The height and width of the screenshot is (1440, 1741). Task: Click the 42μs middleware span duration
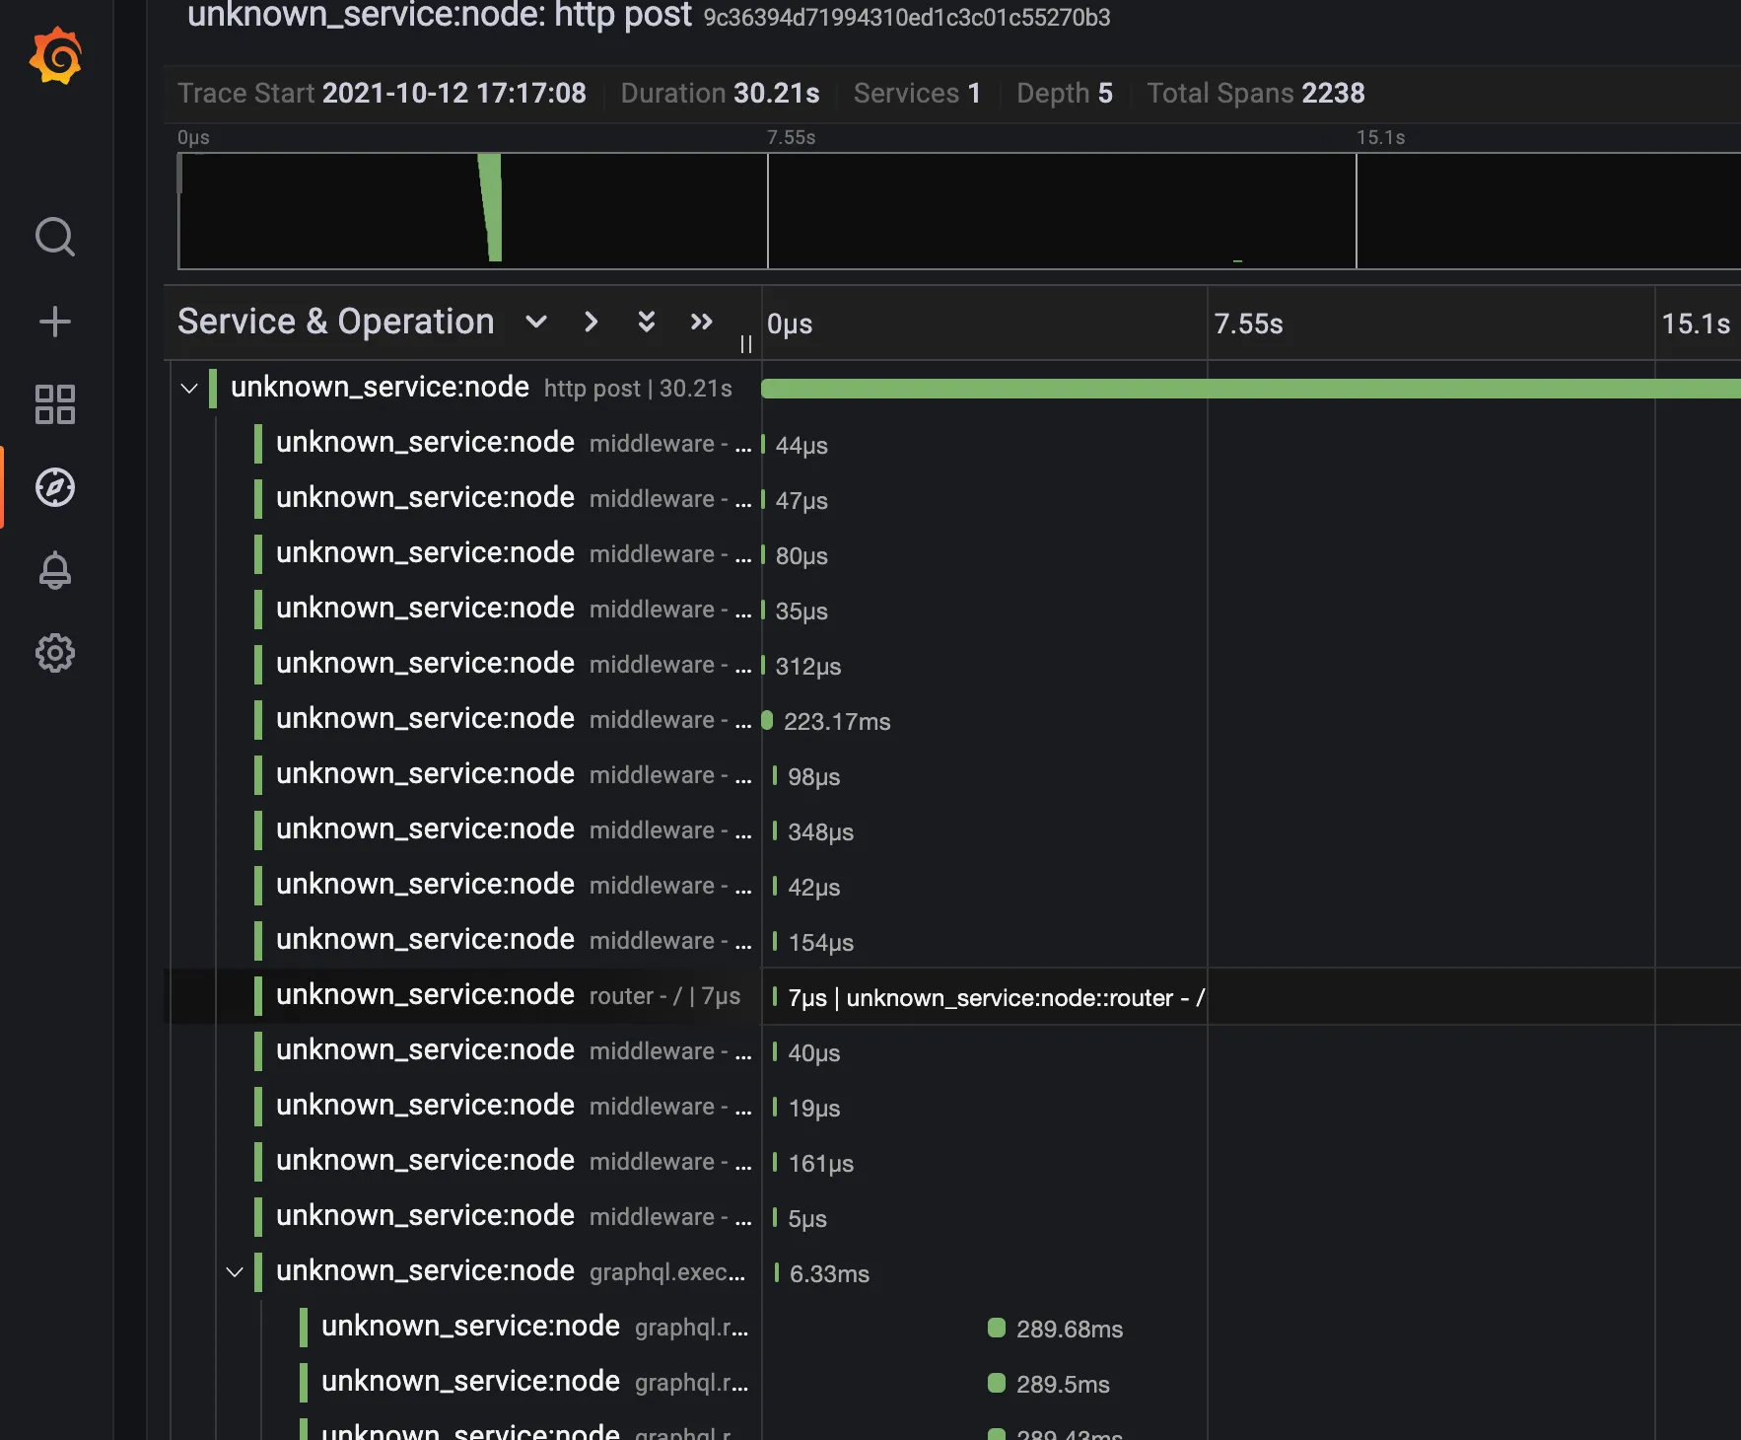pyautogui.click(x=814, y=888)
